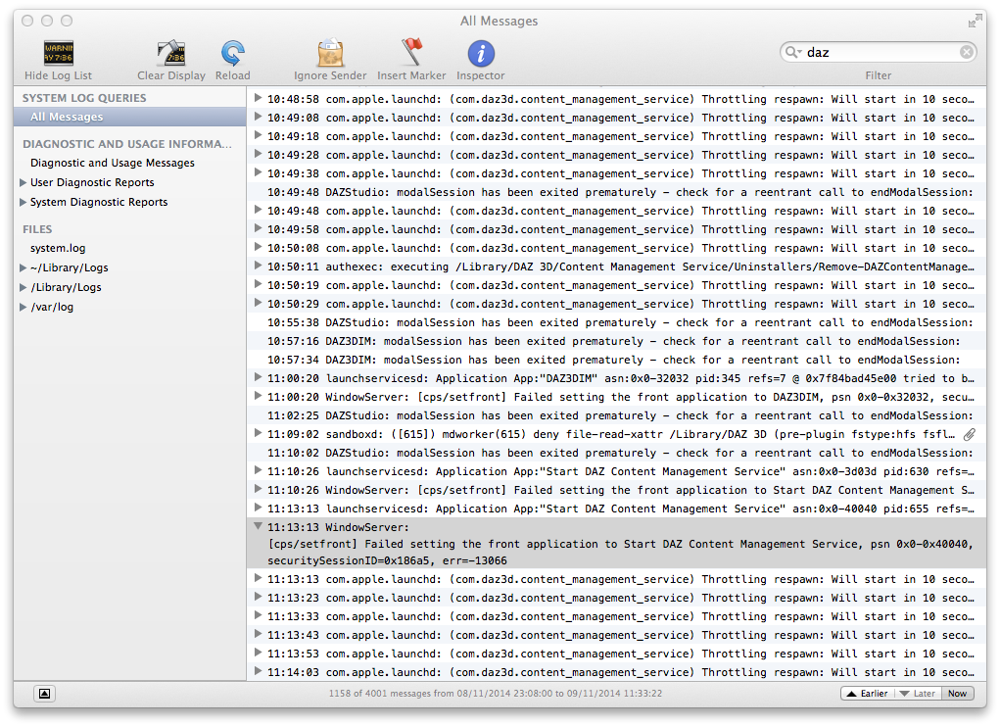Jump to Now in the log
This screenshot has height=727, width=1000.
point(957,694)
